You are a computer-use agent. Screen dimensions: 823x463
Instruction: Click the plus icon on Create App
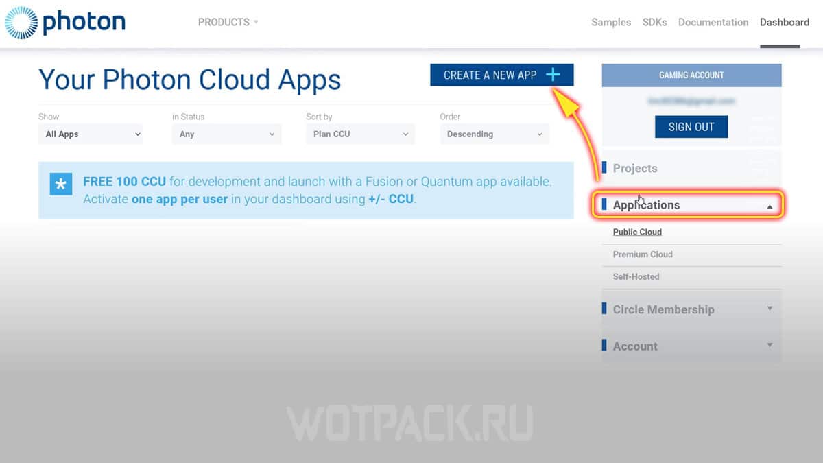tap(553, 75)
